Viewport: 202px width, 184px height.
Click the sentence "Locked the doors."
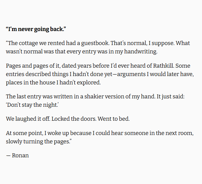[74, 119]
